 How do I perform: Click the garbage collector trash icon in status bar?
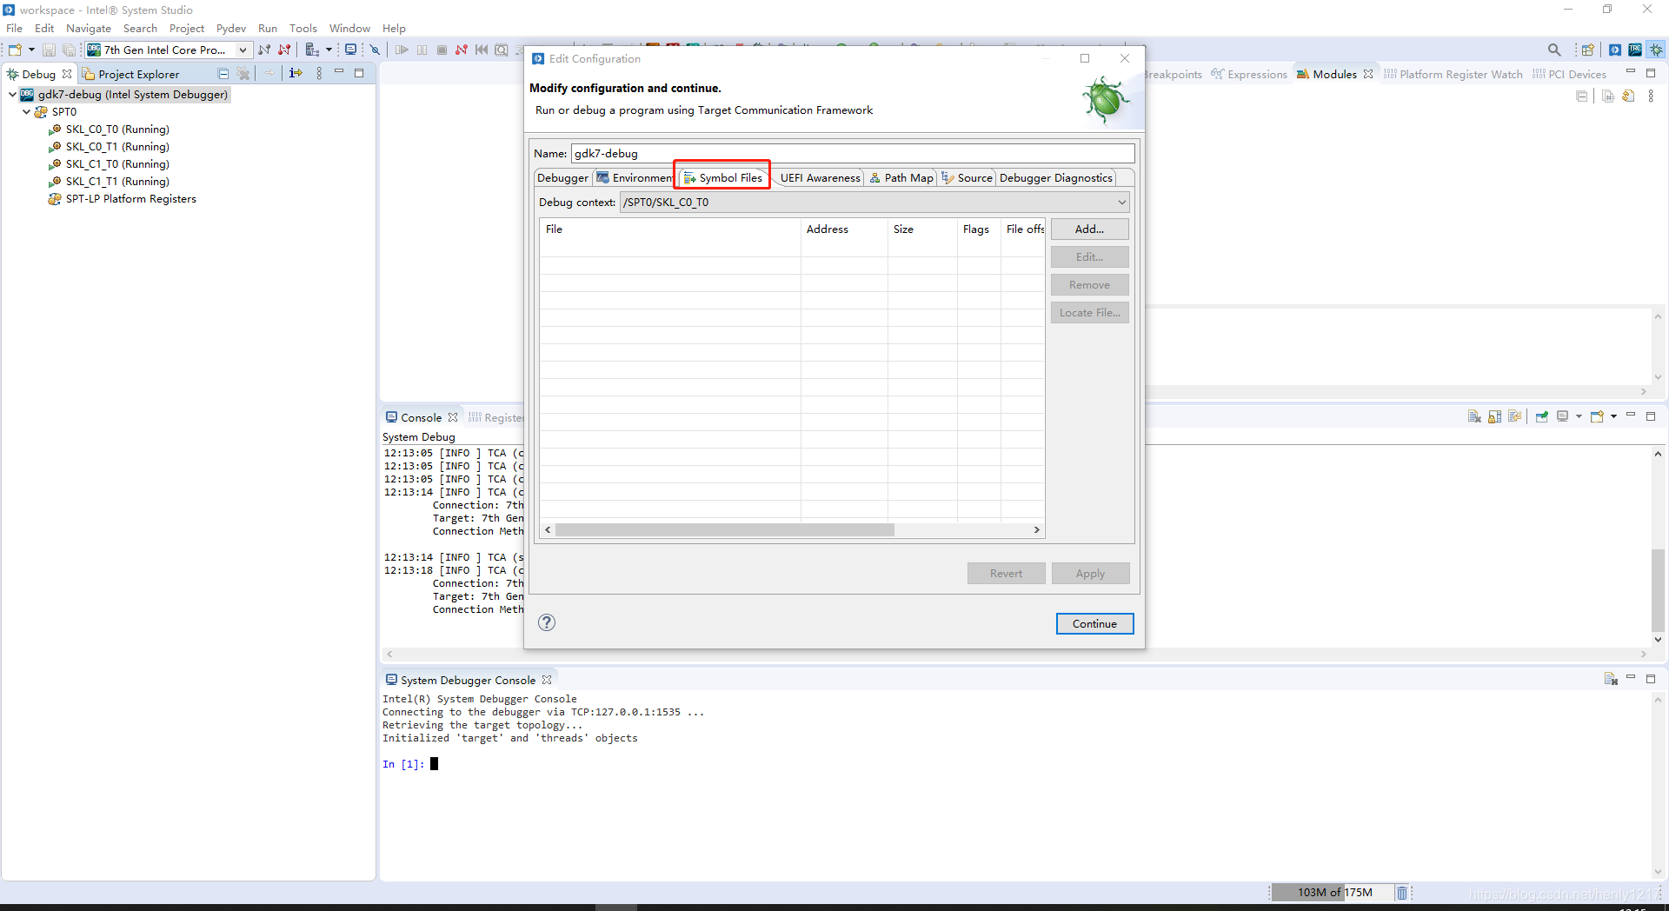tap(1401, 892)
